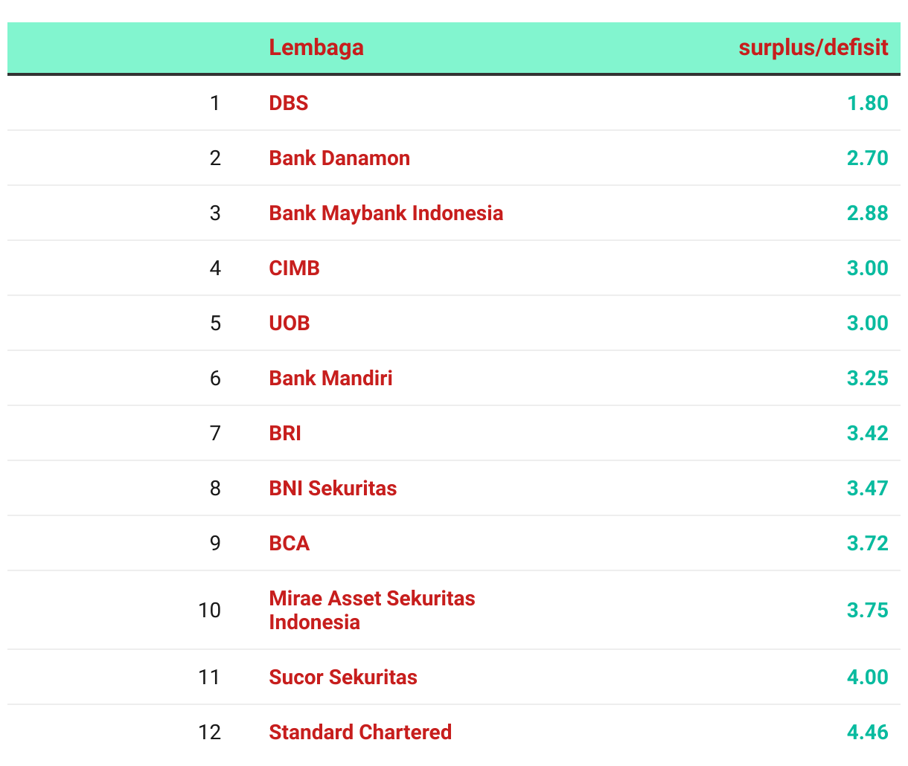
Task: Choose the UOB institution name
Action: click(290, 323)
